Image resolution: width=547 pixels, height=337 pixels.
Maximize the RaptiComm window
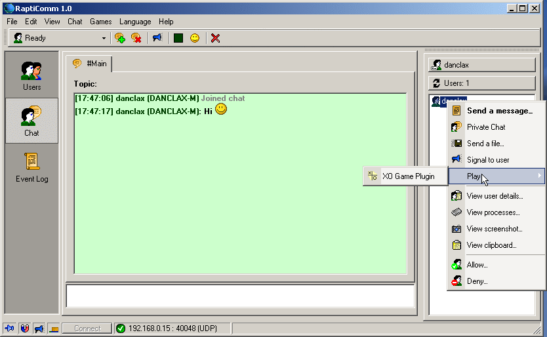(522, 9)
